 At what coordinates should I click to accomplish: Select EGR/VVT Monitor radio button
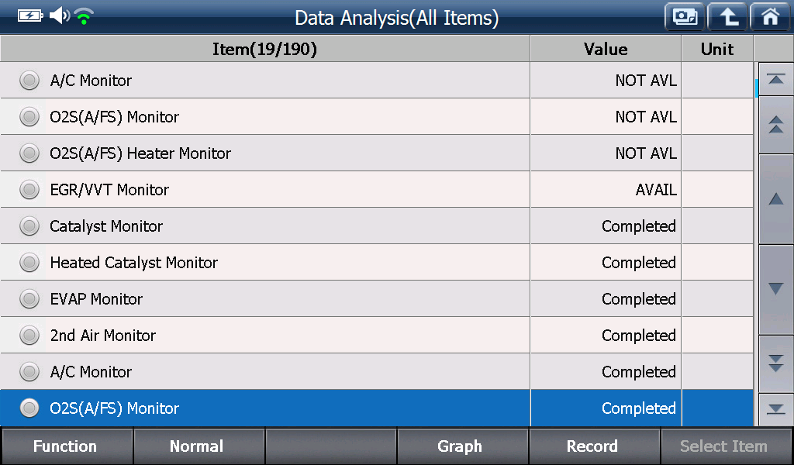point(29,190)
